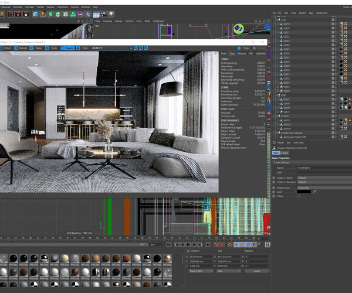Select the blue Cube primitive tool

tap(35, 14)
